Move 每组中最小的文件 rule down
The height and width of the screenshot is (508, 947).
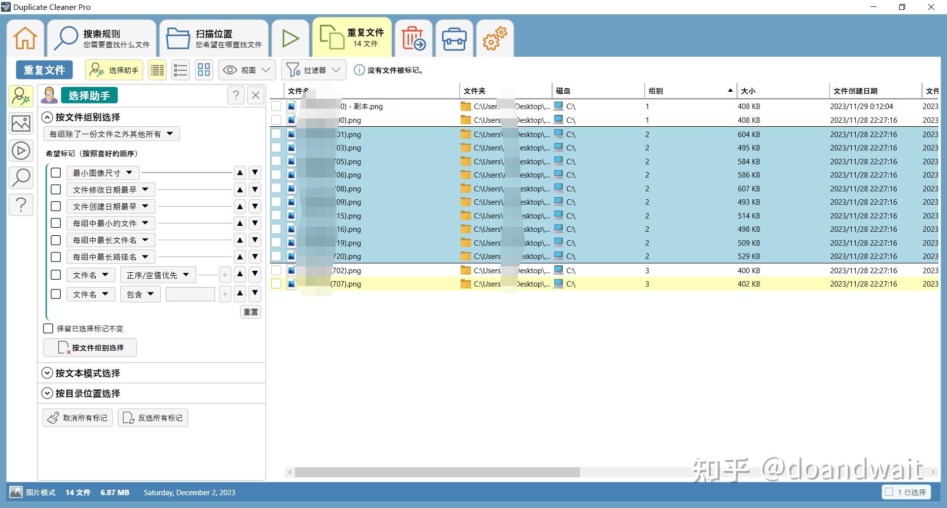pyautogui.click(x=255, y=223)
